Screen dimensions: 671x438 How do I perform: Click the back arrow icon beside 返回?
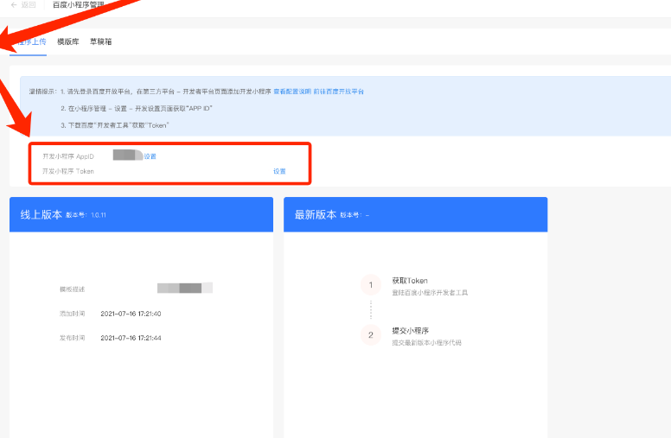[x=14, y=5]
